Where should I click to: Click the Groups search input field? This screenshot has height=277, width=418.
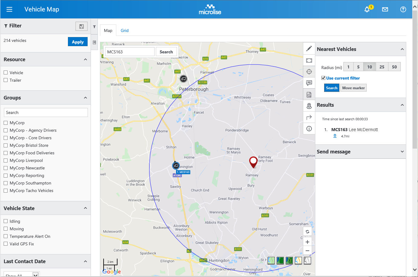[x=46, y=112]
